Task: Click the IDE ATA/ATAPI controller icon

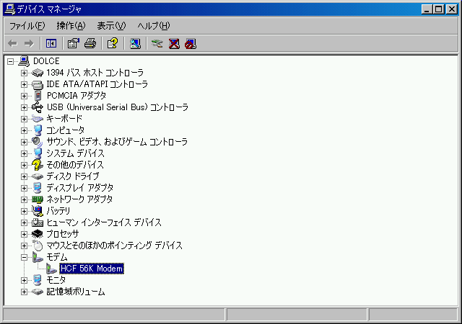Action: [38, 84]
